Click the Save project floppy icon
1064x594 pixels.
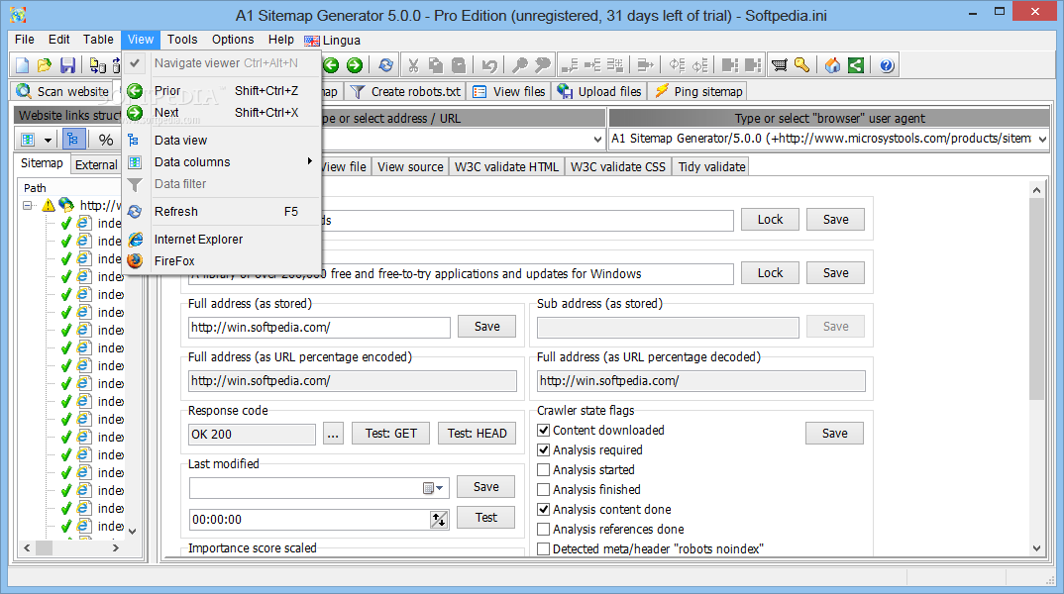pos(67,65)
